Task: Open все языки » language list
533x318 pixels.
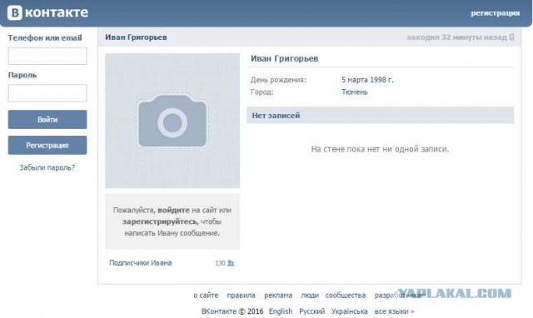Action: (x=394, y=311)
